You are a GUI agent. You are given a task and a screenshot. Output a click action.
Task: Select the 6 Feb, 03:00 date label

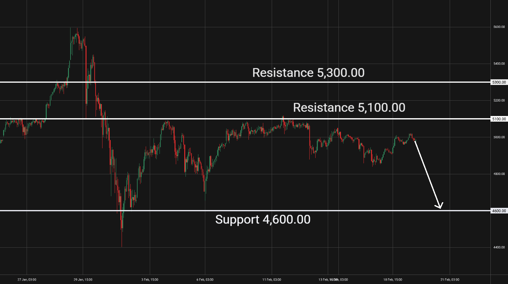click(205, 280)
